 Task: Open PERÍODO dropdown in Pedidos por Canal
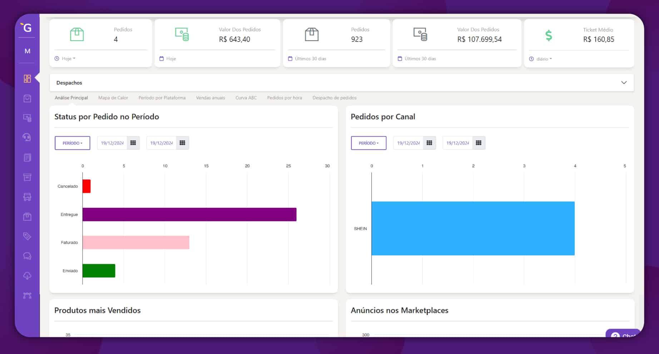(369, 143)
